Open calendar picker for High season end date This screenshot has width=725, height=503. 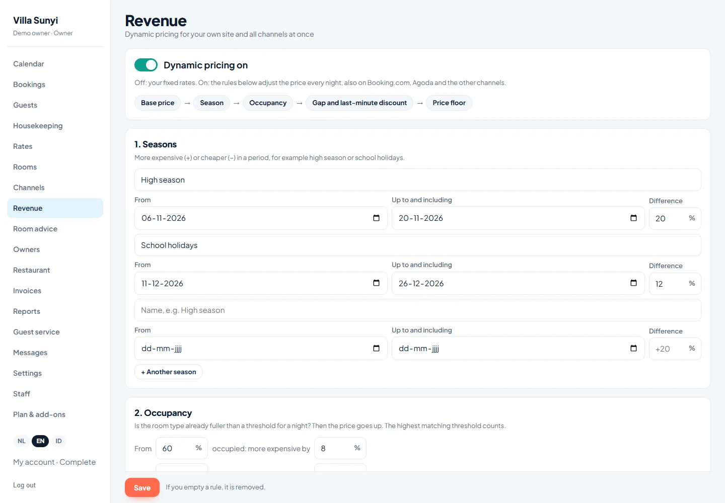[x=633, y=218]
